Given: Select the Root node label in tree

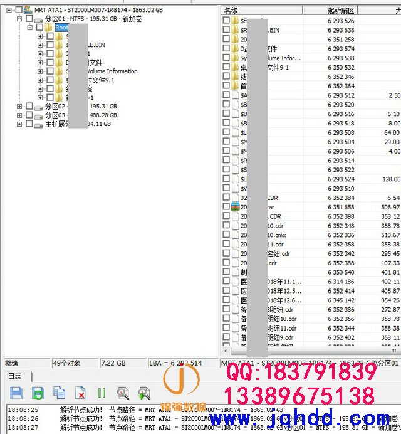Looking at the screenshot, I should [x=61, y=28].
